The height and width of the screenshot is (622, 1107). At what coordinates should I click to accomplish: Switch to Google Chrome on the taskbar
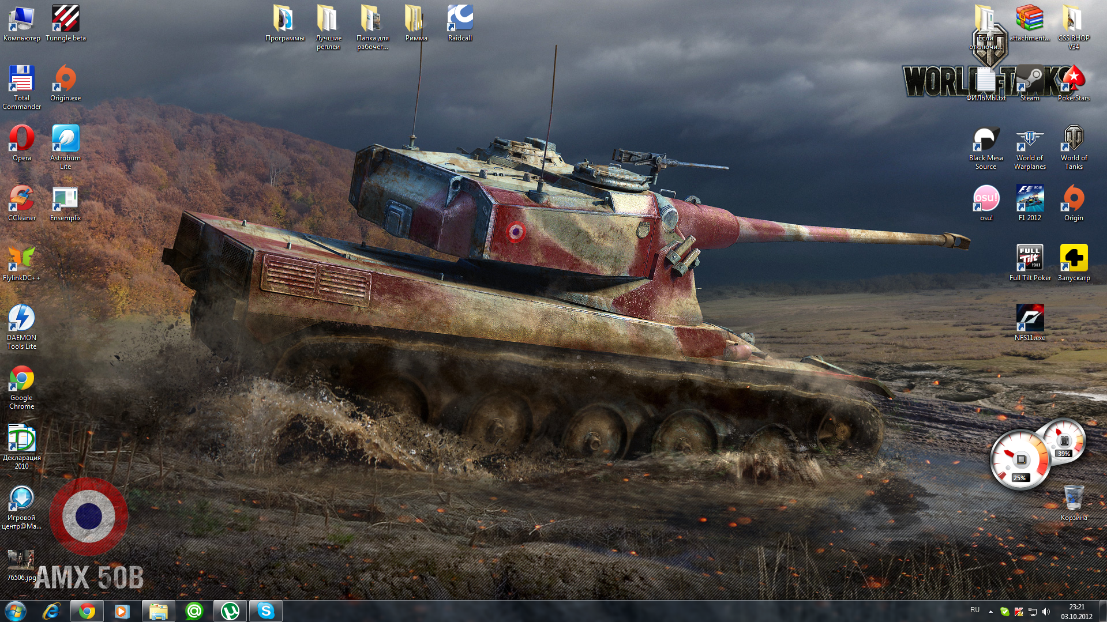(x=87, y=611)
